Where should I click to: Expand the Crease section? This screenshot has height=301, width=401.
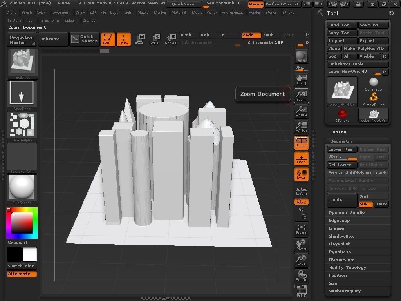336,228
